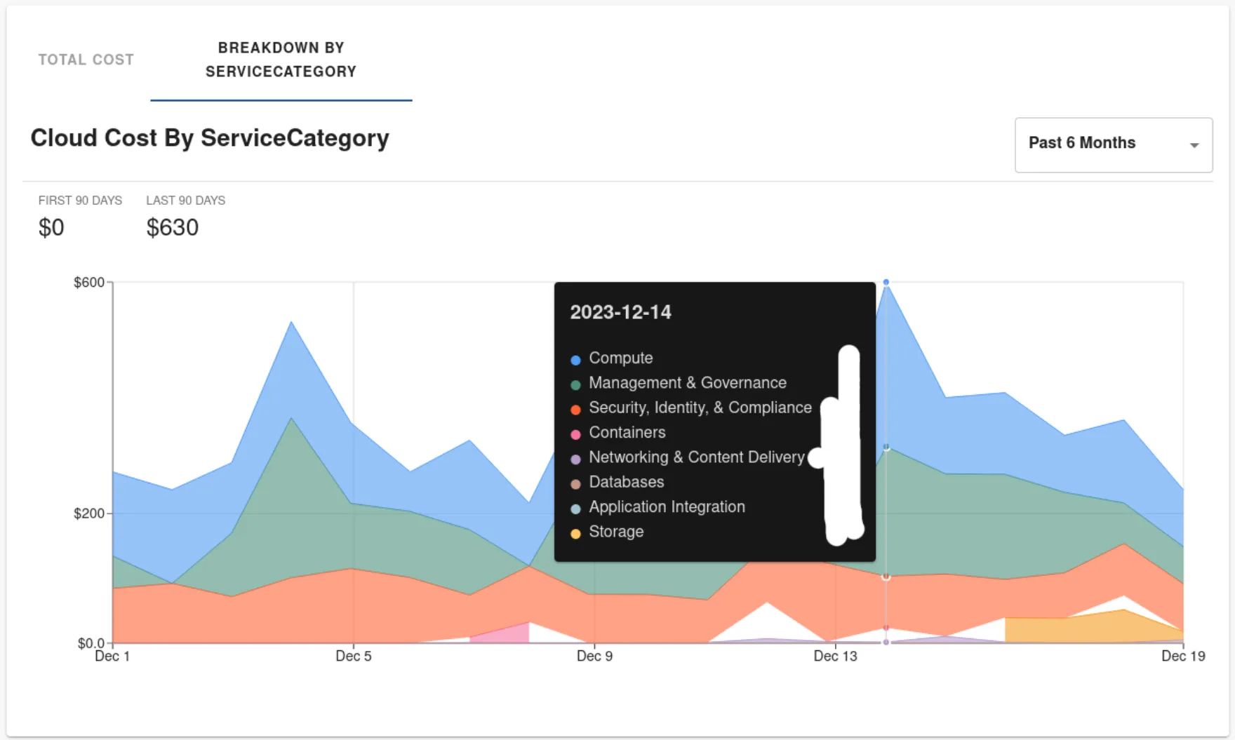Click the Dec 13 x-axis label
The image size is (1235, 740).
[835, 656]
